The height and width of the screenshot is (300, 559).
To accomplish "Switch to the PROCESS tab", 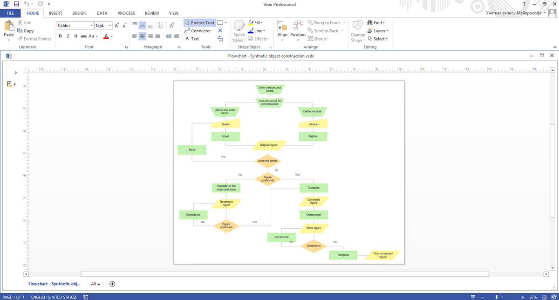I will coord(126,14).
